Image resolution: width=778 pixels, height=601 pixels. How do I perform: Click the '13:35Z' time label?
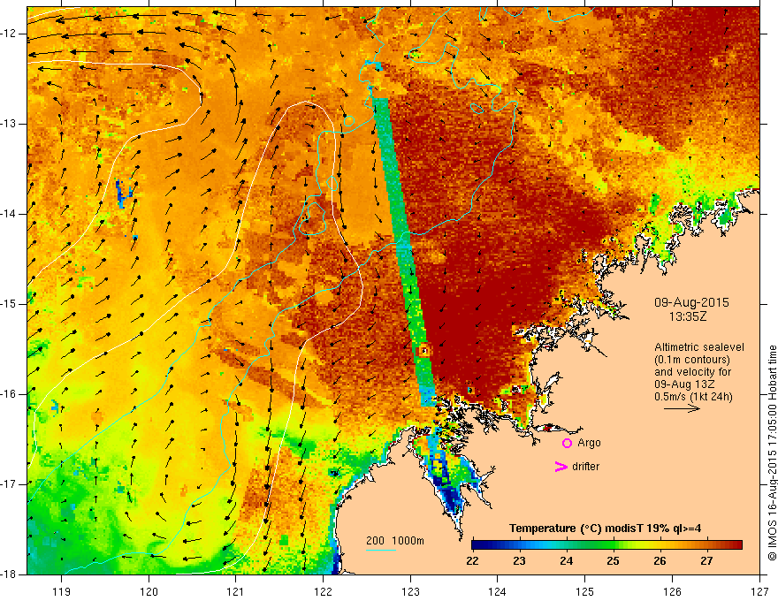688,316
